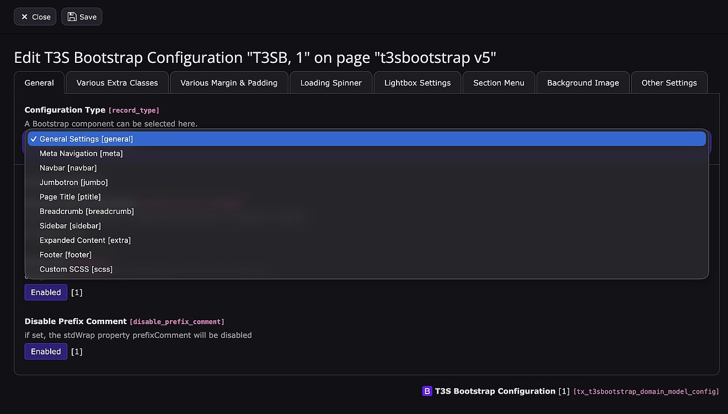Click the purple Bootstrap B icon
This screenshot has width=728, height=414.
[427, 391]
